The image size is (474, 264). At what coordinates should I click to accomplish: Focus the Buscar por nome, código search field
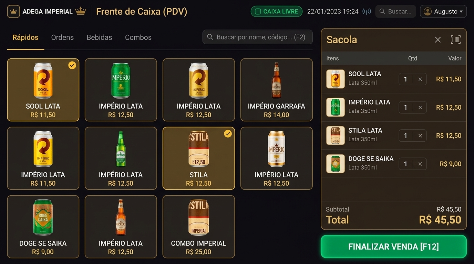tap(258, 37)
